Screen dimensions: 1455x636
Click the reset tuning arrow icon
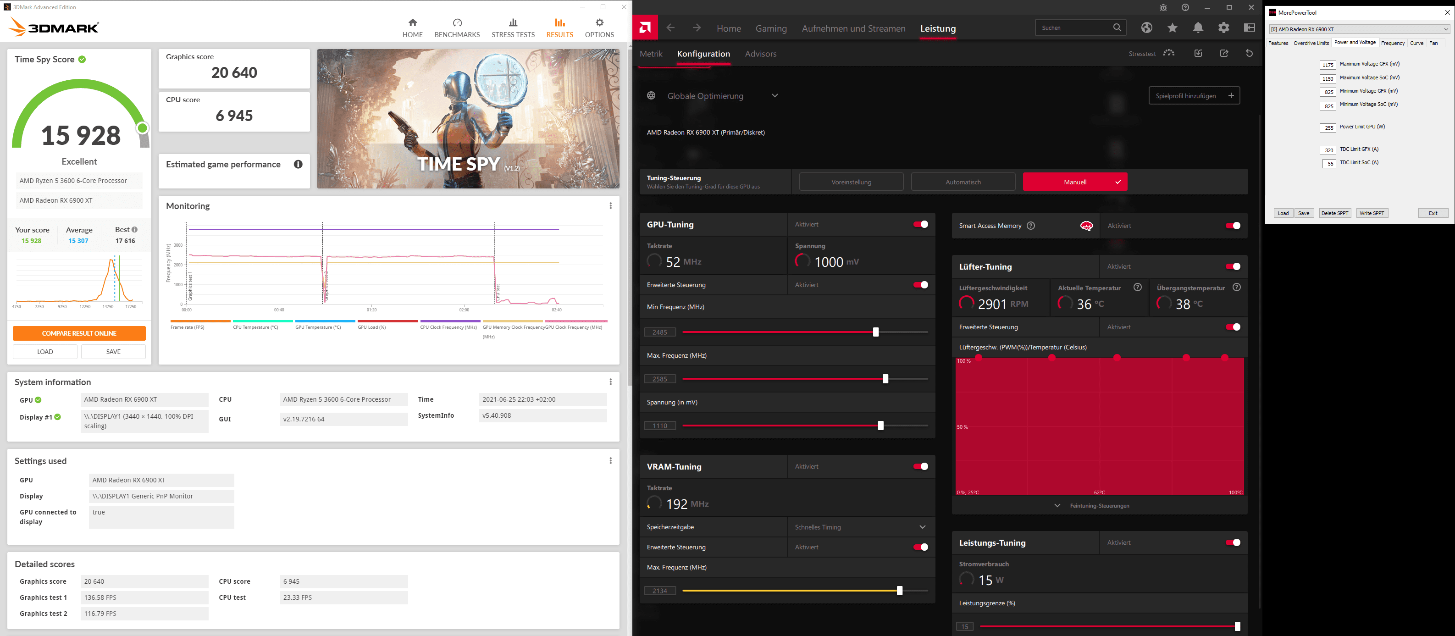tap(1250, 53)
